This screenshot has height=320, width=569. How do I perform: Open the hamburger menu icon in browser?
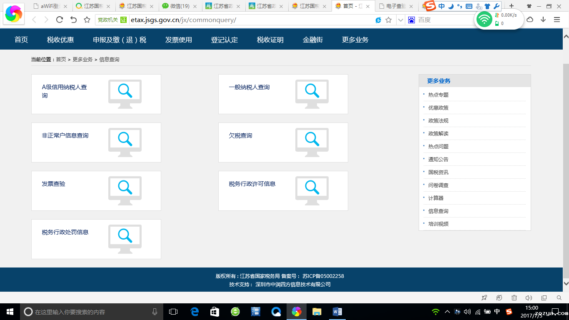pyautogui.click(x=557, y=20)
